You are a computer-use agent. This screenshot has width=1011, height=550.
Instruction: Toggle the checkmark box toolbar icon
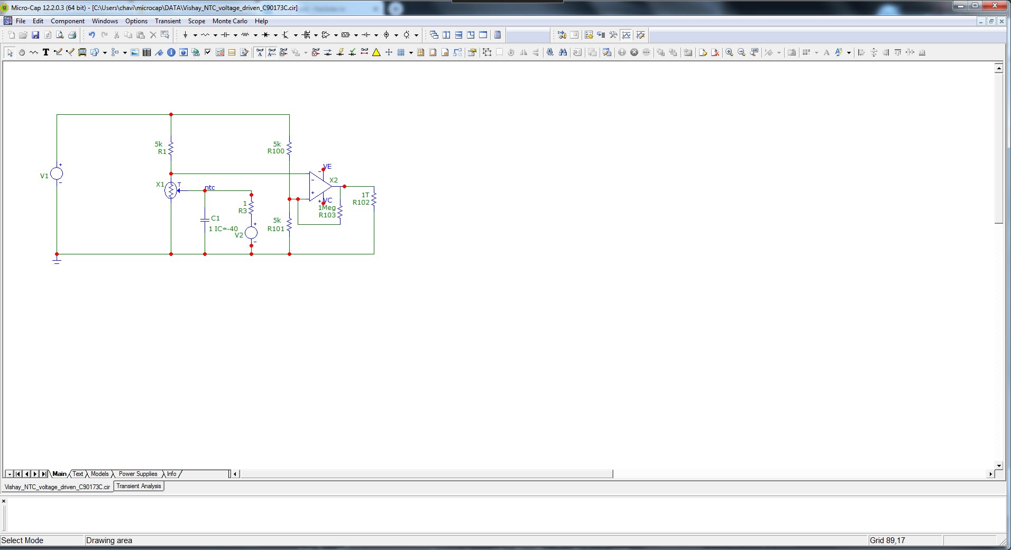(x=208, y=52)
